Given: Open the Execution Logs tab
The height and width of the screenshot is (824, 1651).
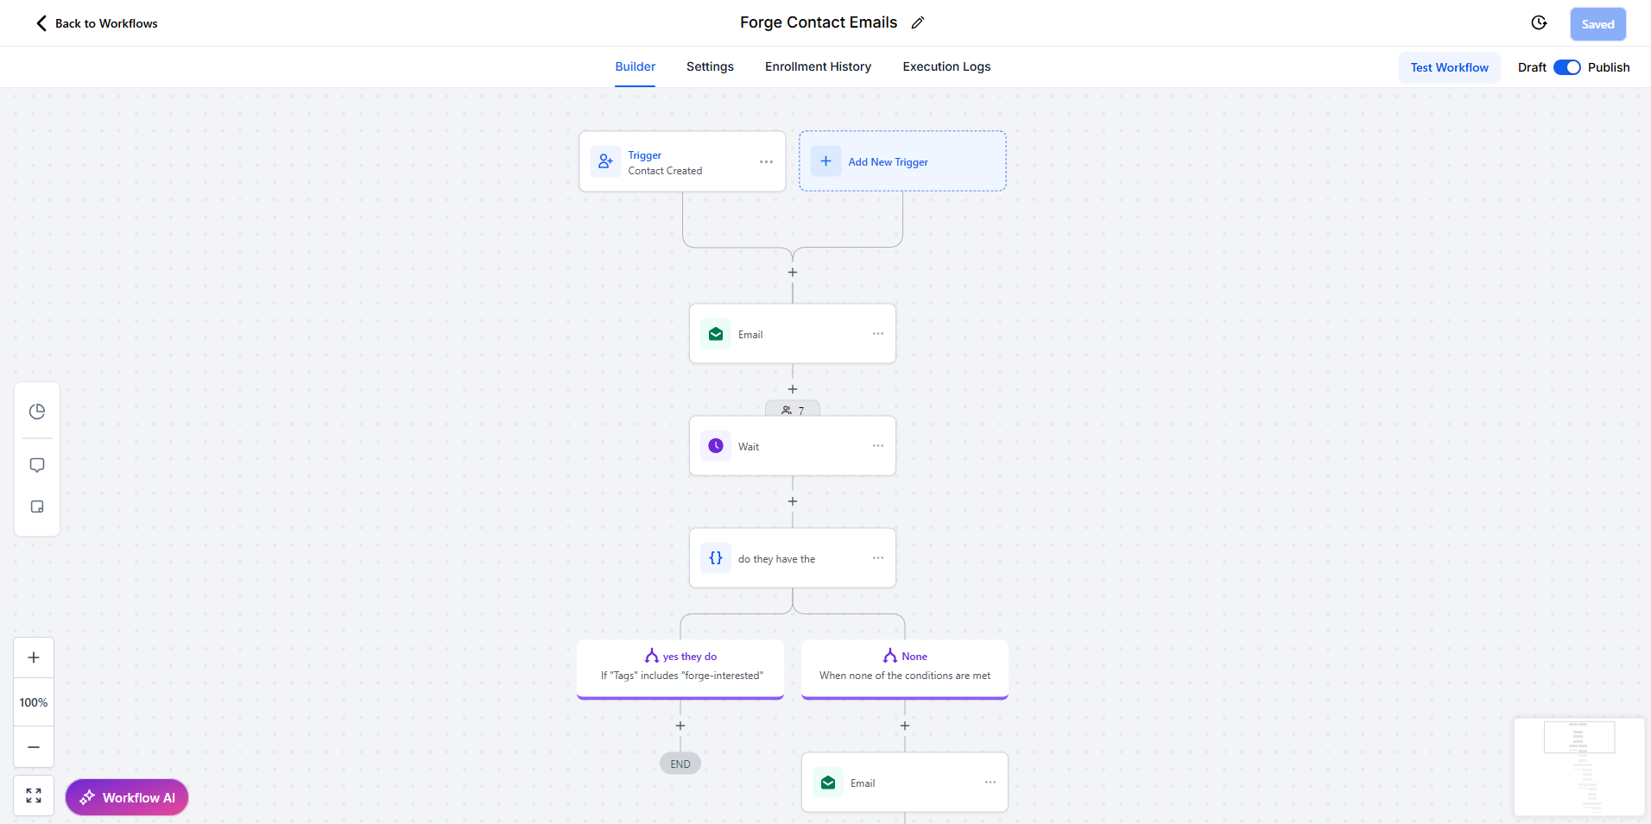Looking at the screenshot, I should point(946,66).
